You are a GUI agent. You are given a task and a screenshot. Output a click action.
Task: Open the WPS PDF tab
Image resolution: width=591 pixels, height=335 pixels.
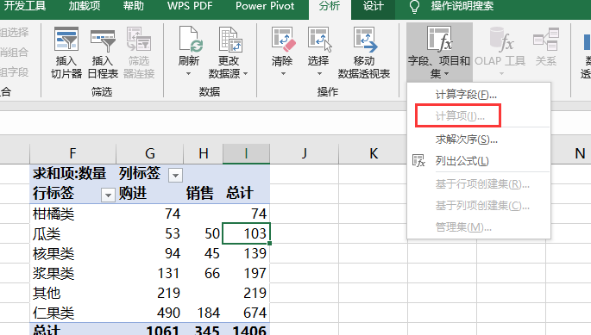click(x=190, y=6)
